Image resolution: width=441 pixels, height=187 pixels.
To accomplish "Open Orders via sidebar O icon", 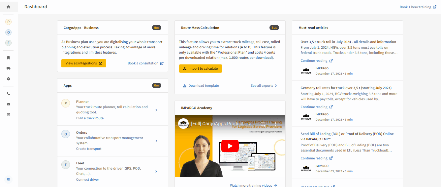I will pyautogui.click(x=9, y=32).
